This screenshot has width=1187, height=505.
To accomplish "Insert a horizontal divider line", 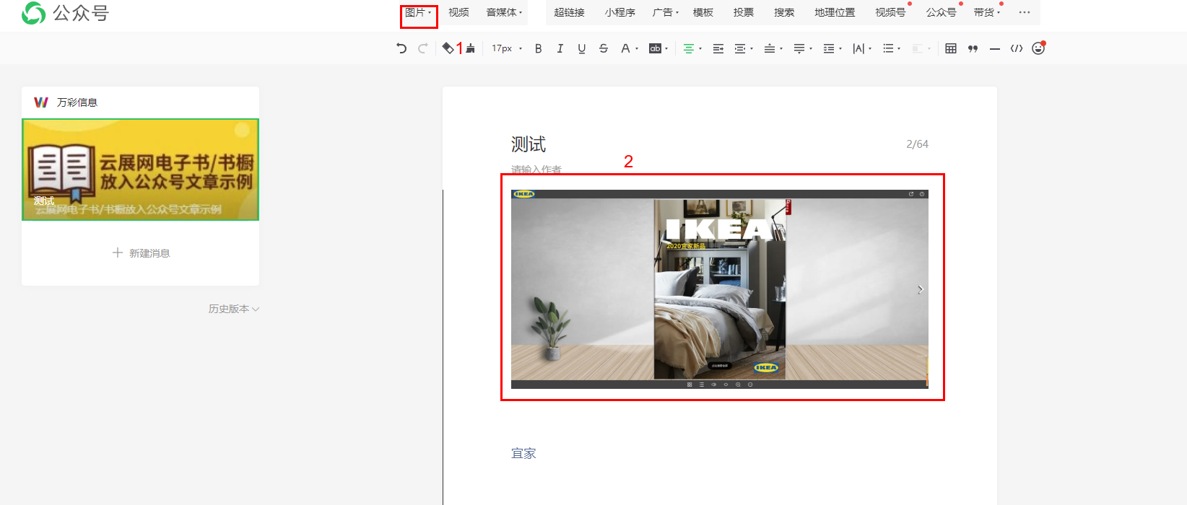I will coord(994,48).
